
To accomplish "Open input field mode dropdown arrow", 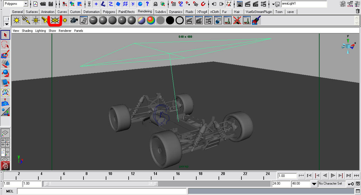I will click(273, 4).
